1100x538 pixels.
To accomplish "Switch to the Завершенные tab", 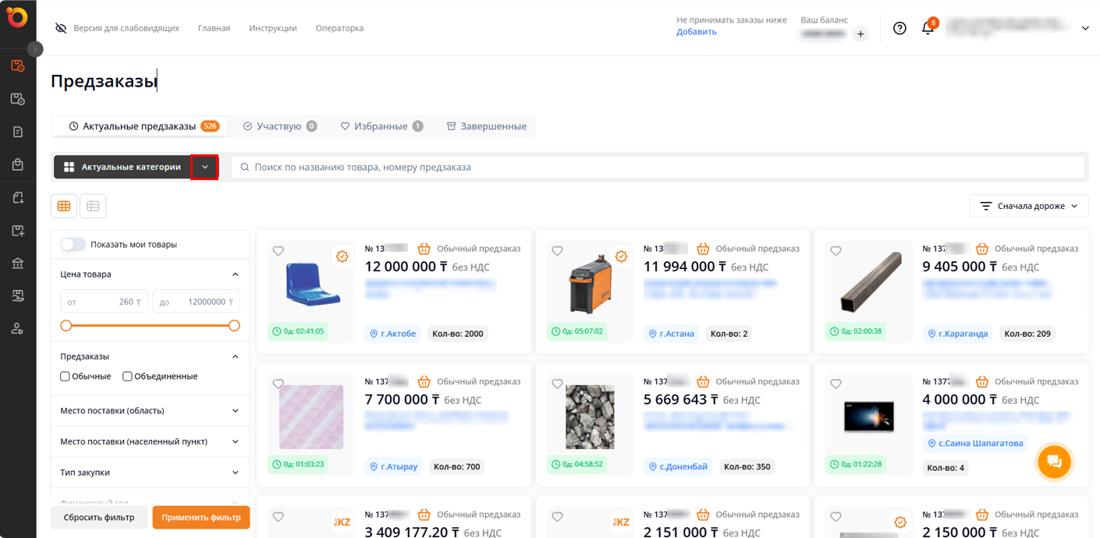I will [x=486, y=126].
